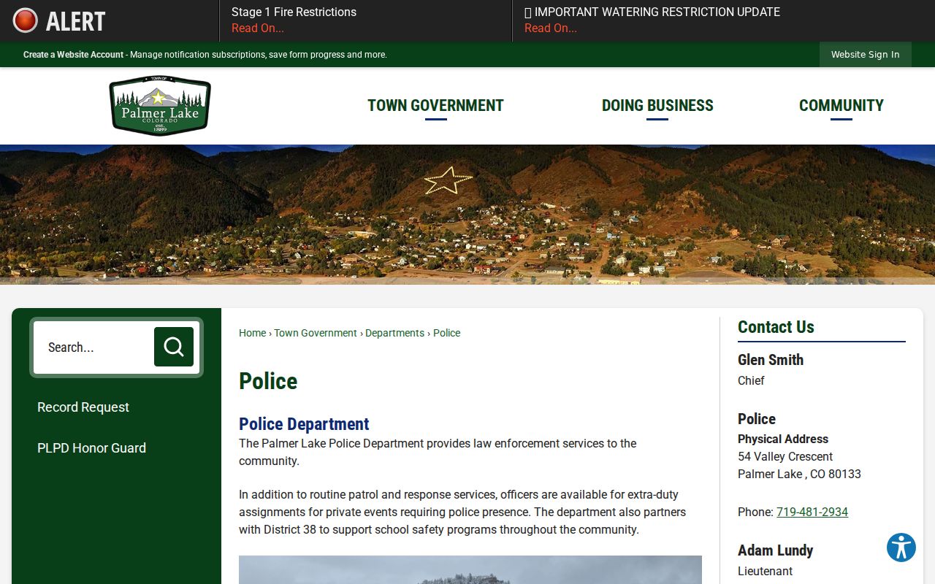Go to Departments breadcrumb link
This screenshot has height=584, width=935.
394,333
